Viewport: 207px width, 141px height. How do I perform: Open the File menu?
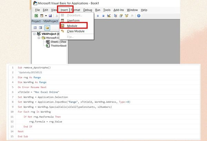[37, 10]
